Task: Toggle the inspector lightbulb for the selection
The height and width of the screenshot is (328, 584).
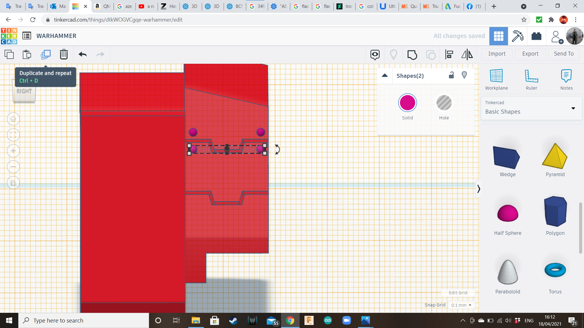Action: (464, 75)
